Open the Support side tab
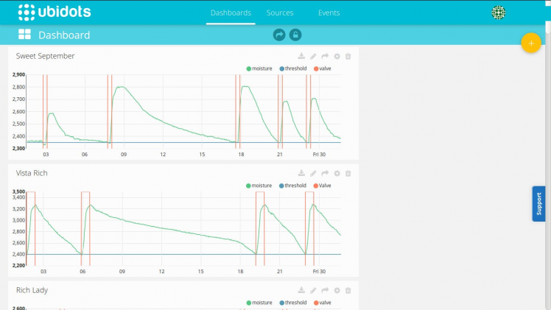 point(538,204)
